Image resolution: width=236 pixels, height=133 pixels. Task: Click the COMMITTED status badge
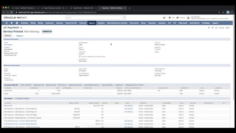click(47, 31)
